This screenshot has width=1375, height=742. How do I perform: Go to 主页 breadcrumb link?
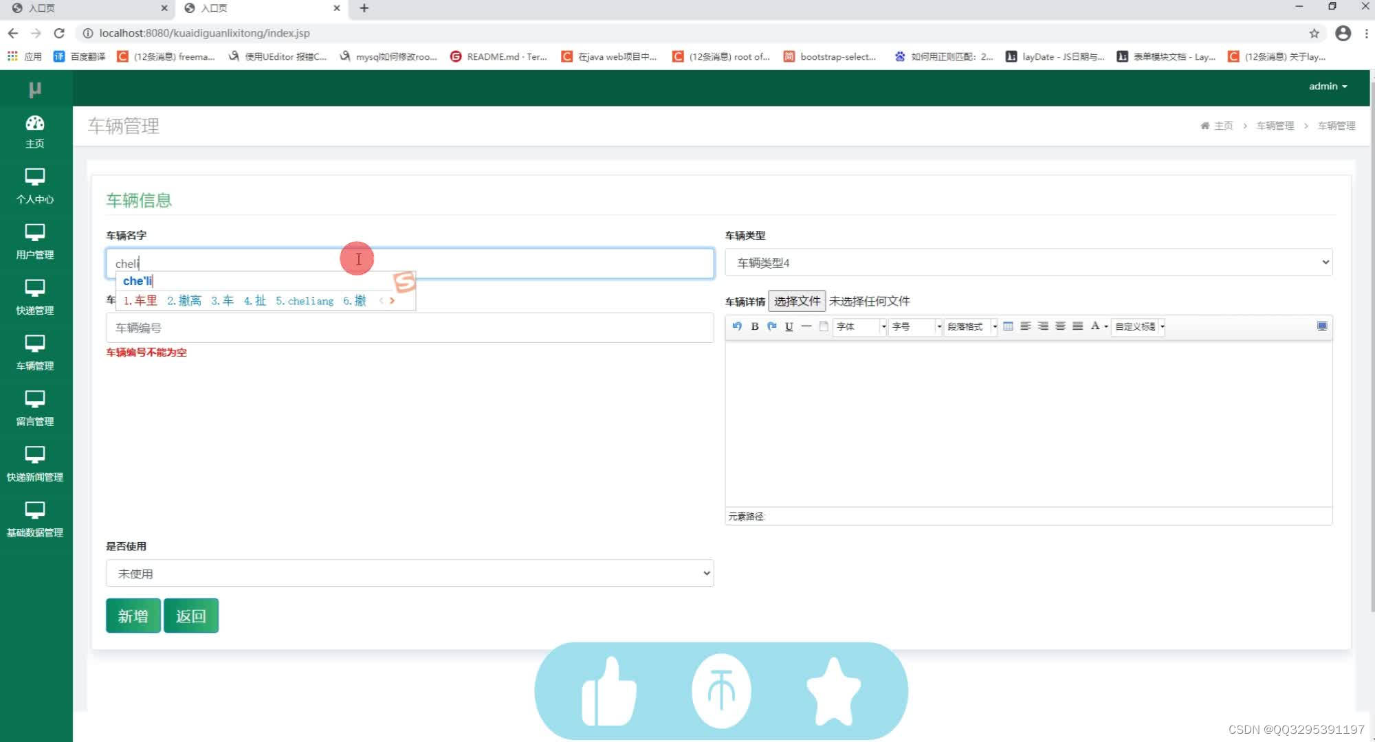coord(1217,126)
